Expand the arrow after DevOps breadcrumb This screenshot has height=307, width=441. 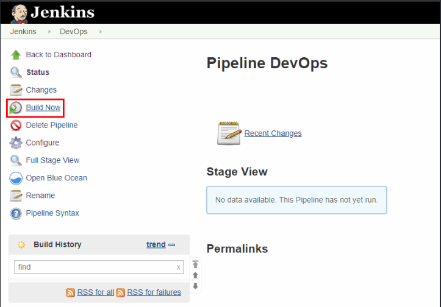101,32
